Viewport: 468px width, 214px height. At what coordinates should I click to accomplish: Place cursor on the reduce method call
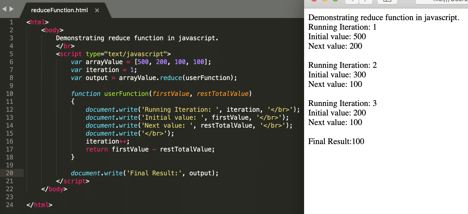click(171, 78)
